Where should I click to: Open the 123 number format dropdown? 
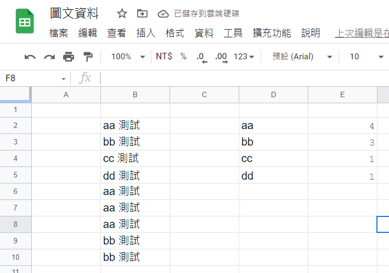[x=244, y=57]
